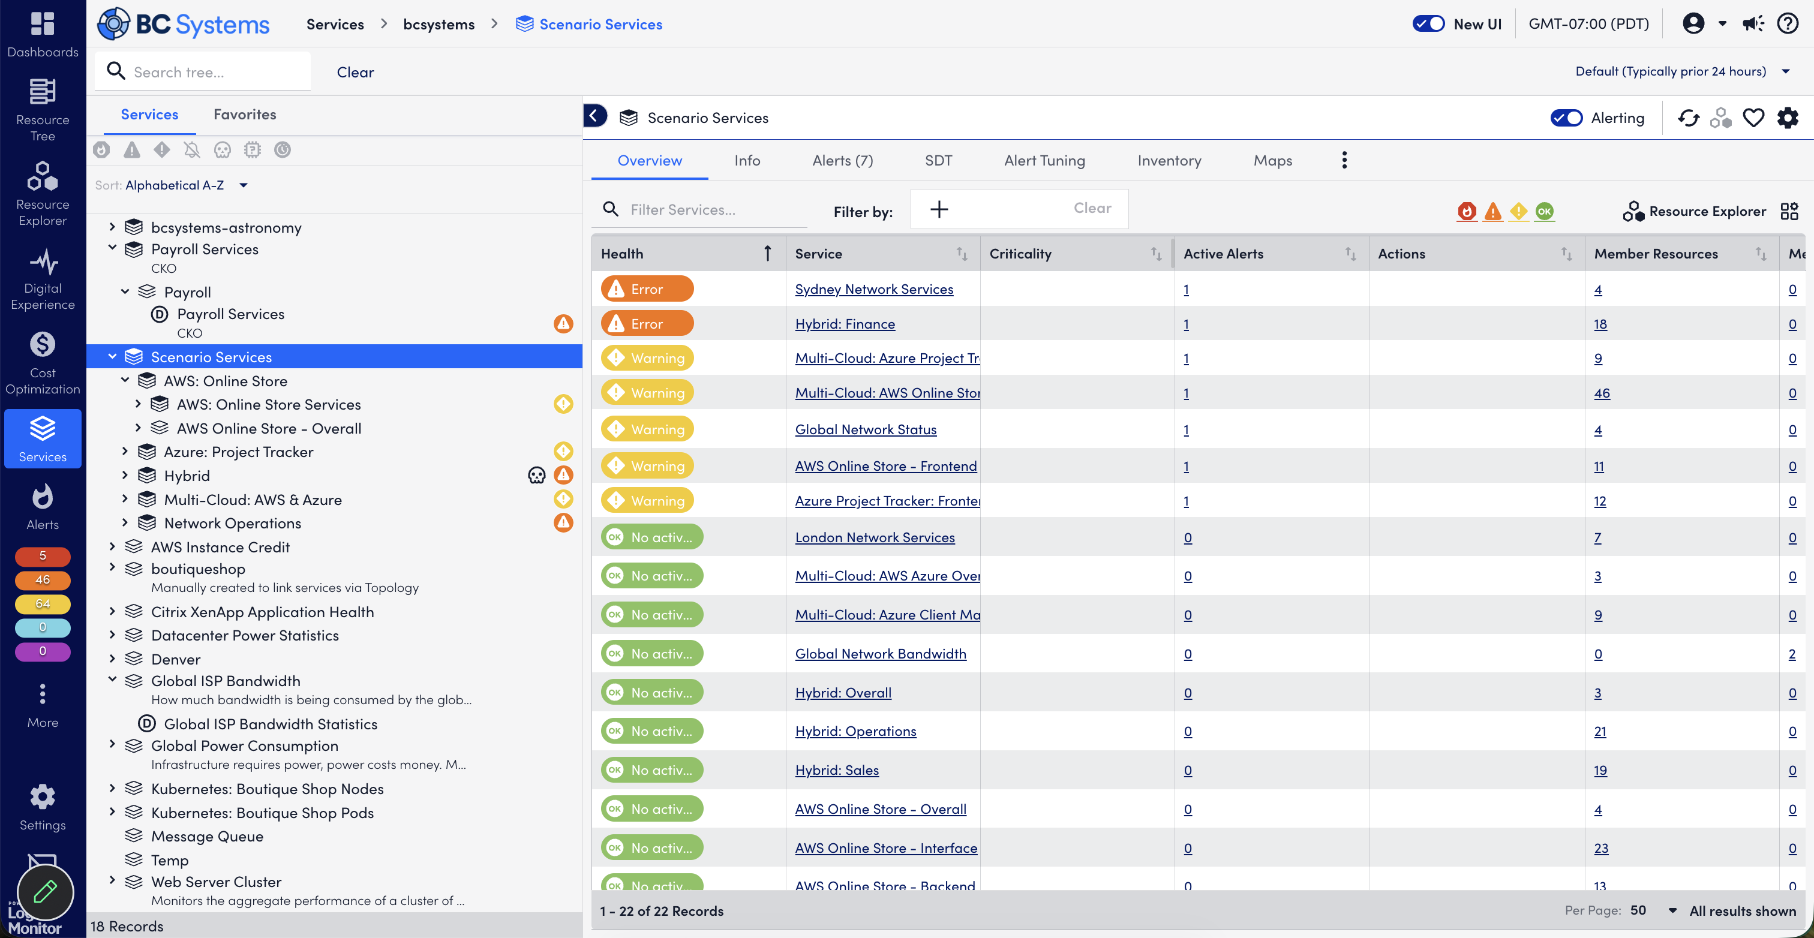Open Digital Experience section
Image resolution: width=1814 pixels, height=938 pixels.
pyautogui.click(x=42, y=279)
